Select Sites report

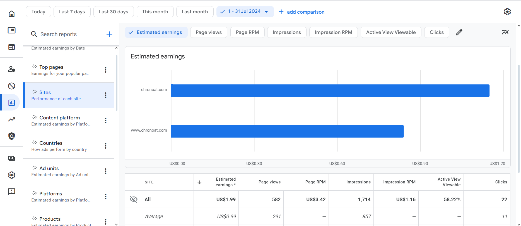click(x=69, y=95)
